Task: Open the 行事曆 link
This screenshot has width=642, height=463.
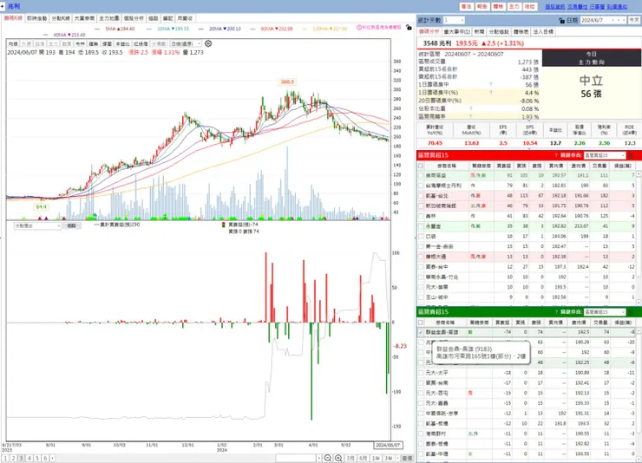Action: (598, 7)
